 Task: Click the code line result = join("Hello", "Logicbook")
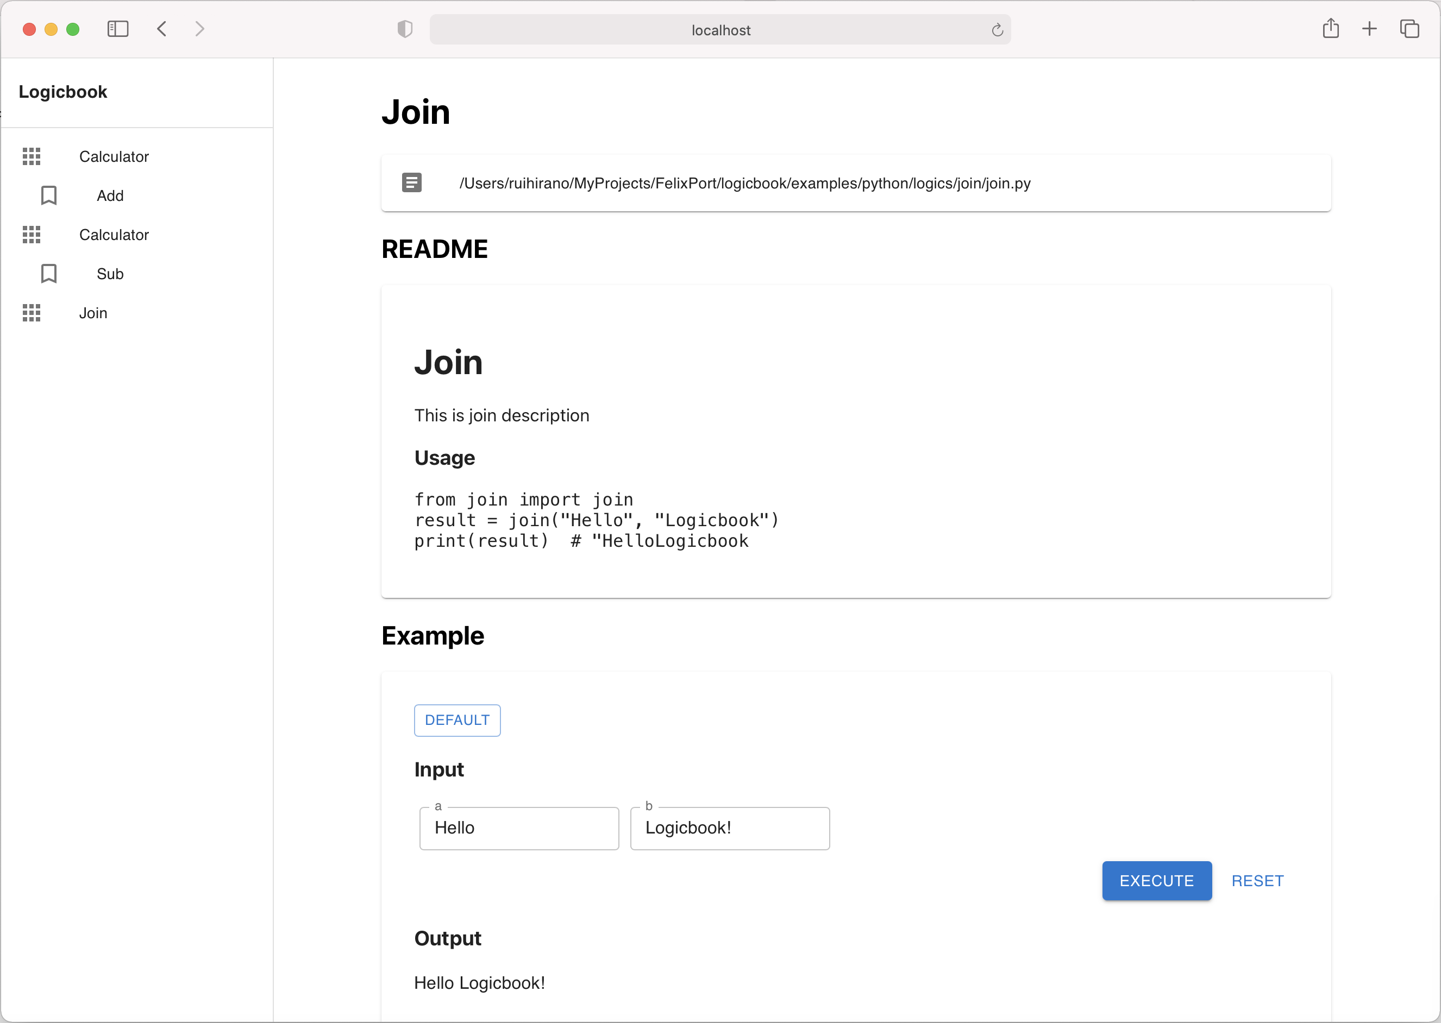(596, 520)
